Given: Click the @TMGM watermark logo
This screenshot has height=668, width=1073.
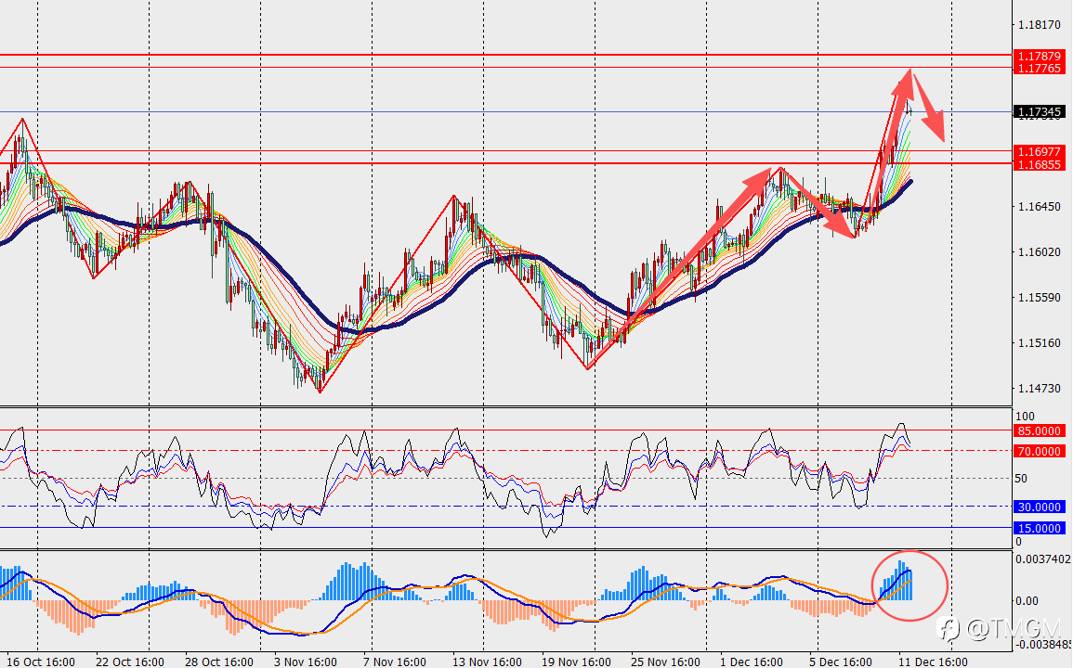Looking at the screenshot, I should click(x=999, y=629).
